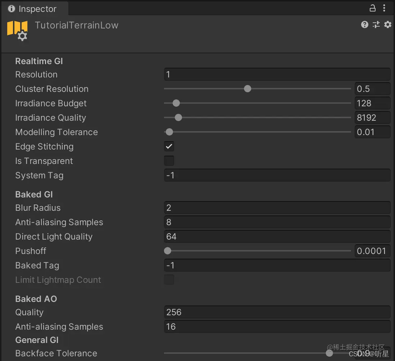Click the Pushoff slider handle
Image resolution: width=395 pixels, height=361 pixels.
tap(168, 251)
